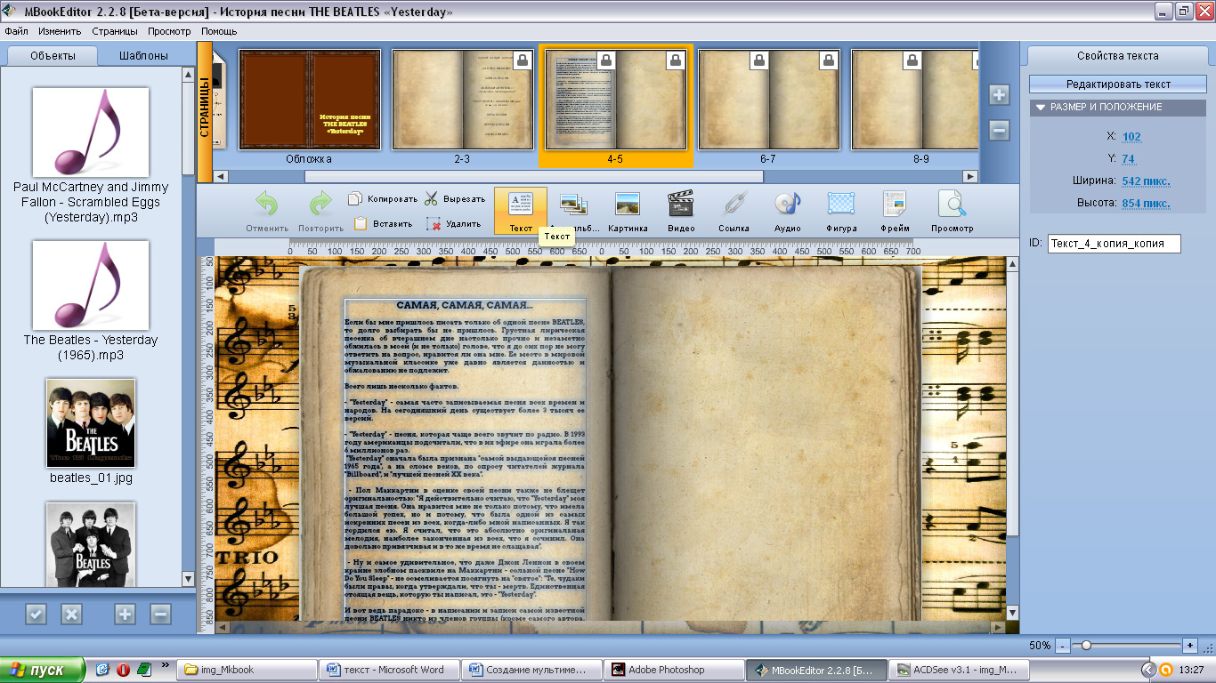Open the Файл menu

[x=16, y=31]
